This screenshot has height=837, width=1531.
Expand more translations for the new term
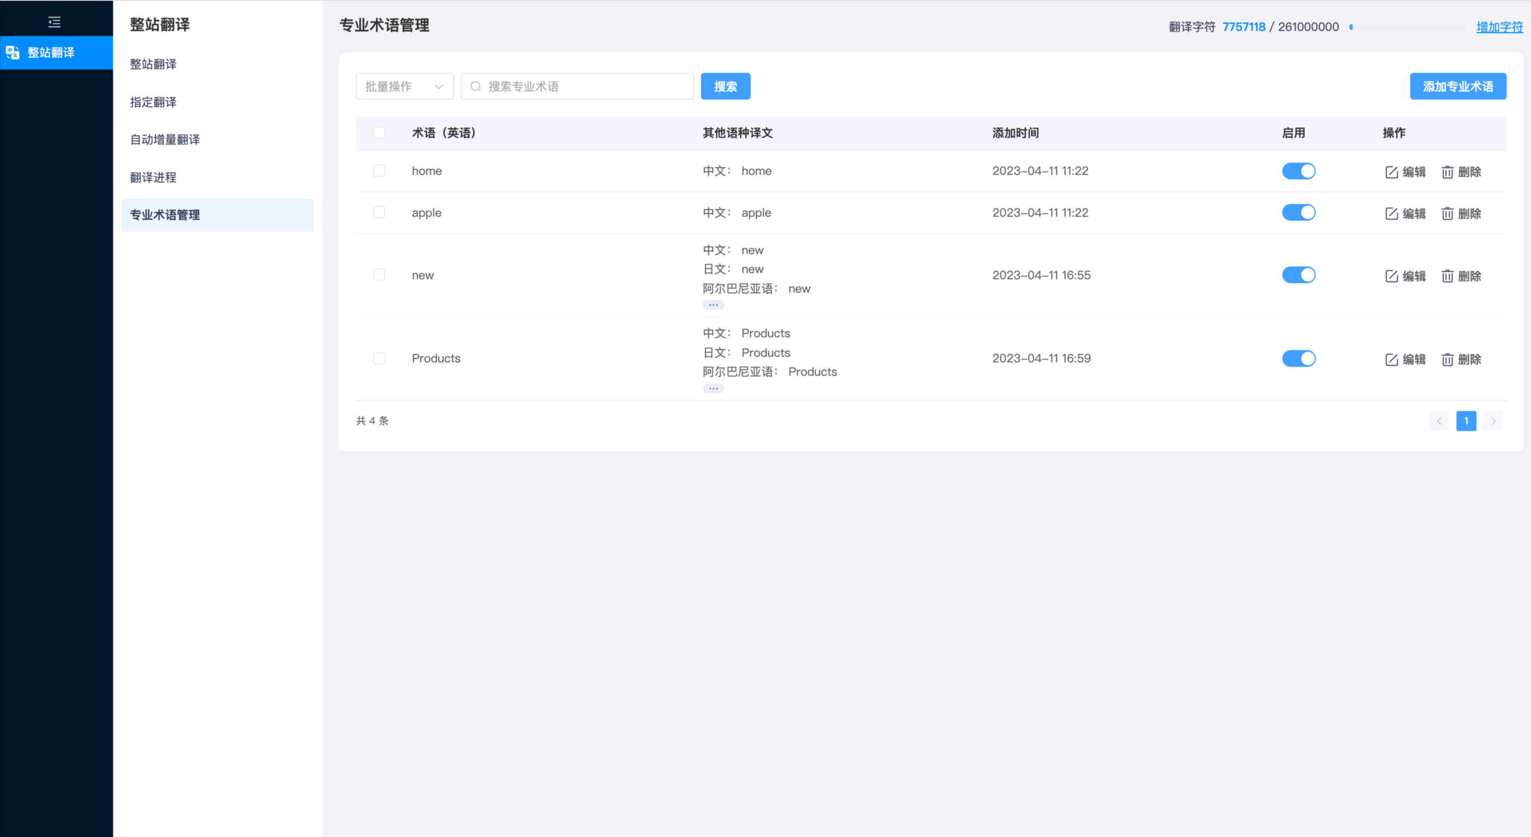click(x=712, y=305)
